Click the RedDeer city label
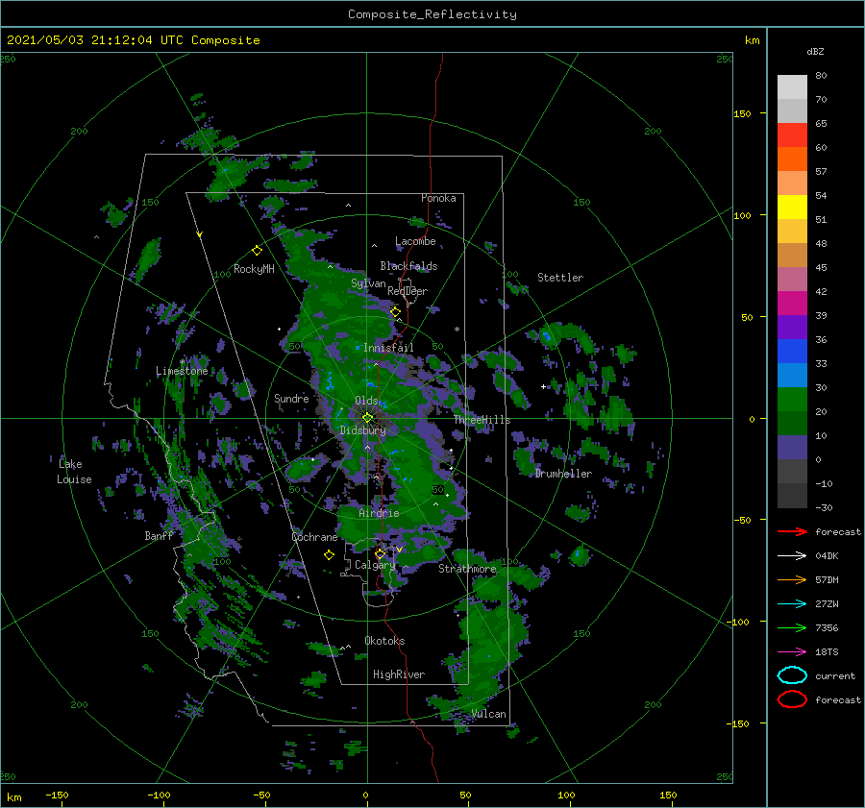Viewport: 865px width, 808px height. 408,291
